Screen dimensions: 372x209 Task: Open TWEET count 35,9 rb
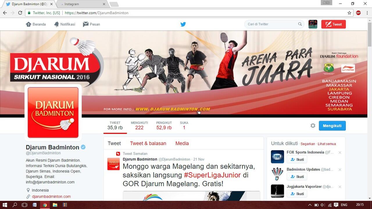[x=115, y=125]
